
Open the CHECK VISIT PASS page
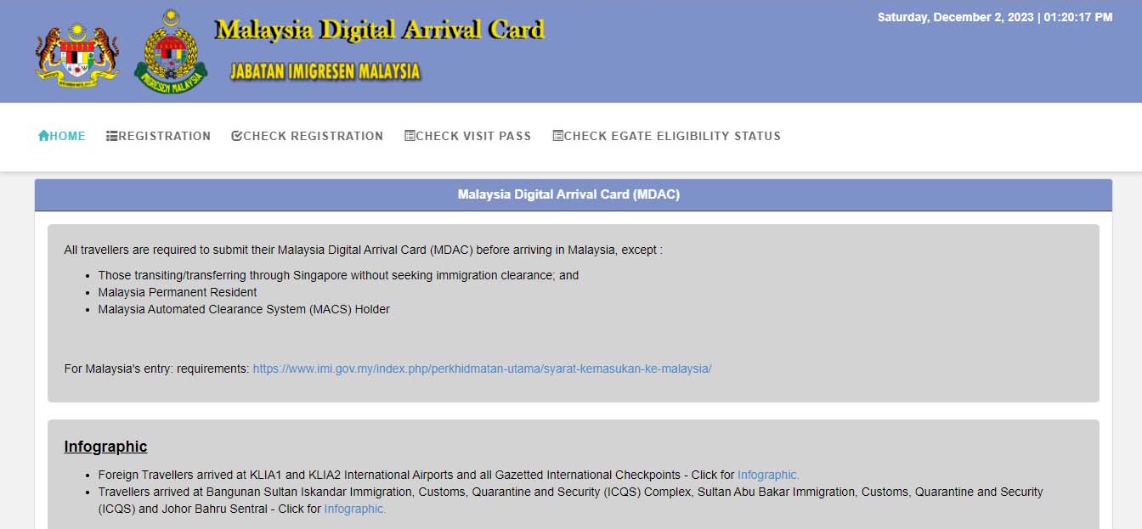(473, 136)
